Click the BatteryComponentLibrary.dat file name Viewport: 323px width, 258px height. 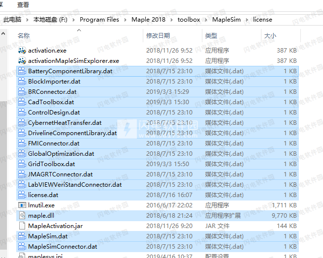[x=70, y=71]
